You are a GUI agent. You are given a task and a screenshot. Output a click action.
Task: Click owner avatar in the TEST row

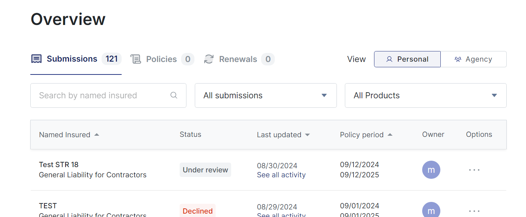tap(431, 210)
